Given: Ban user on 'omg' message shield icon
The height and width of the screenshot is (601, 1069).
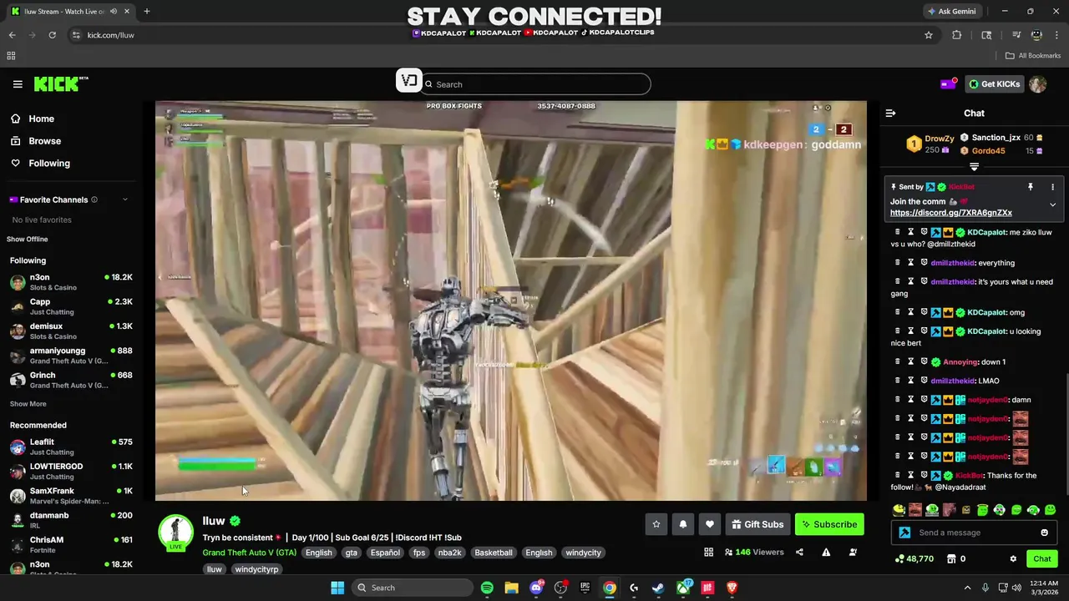Looking at the screenshot, I should tap(924, 312).
